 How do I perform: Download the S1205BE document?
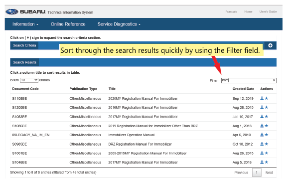(x=262, y=107)
